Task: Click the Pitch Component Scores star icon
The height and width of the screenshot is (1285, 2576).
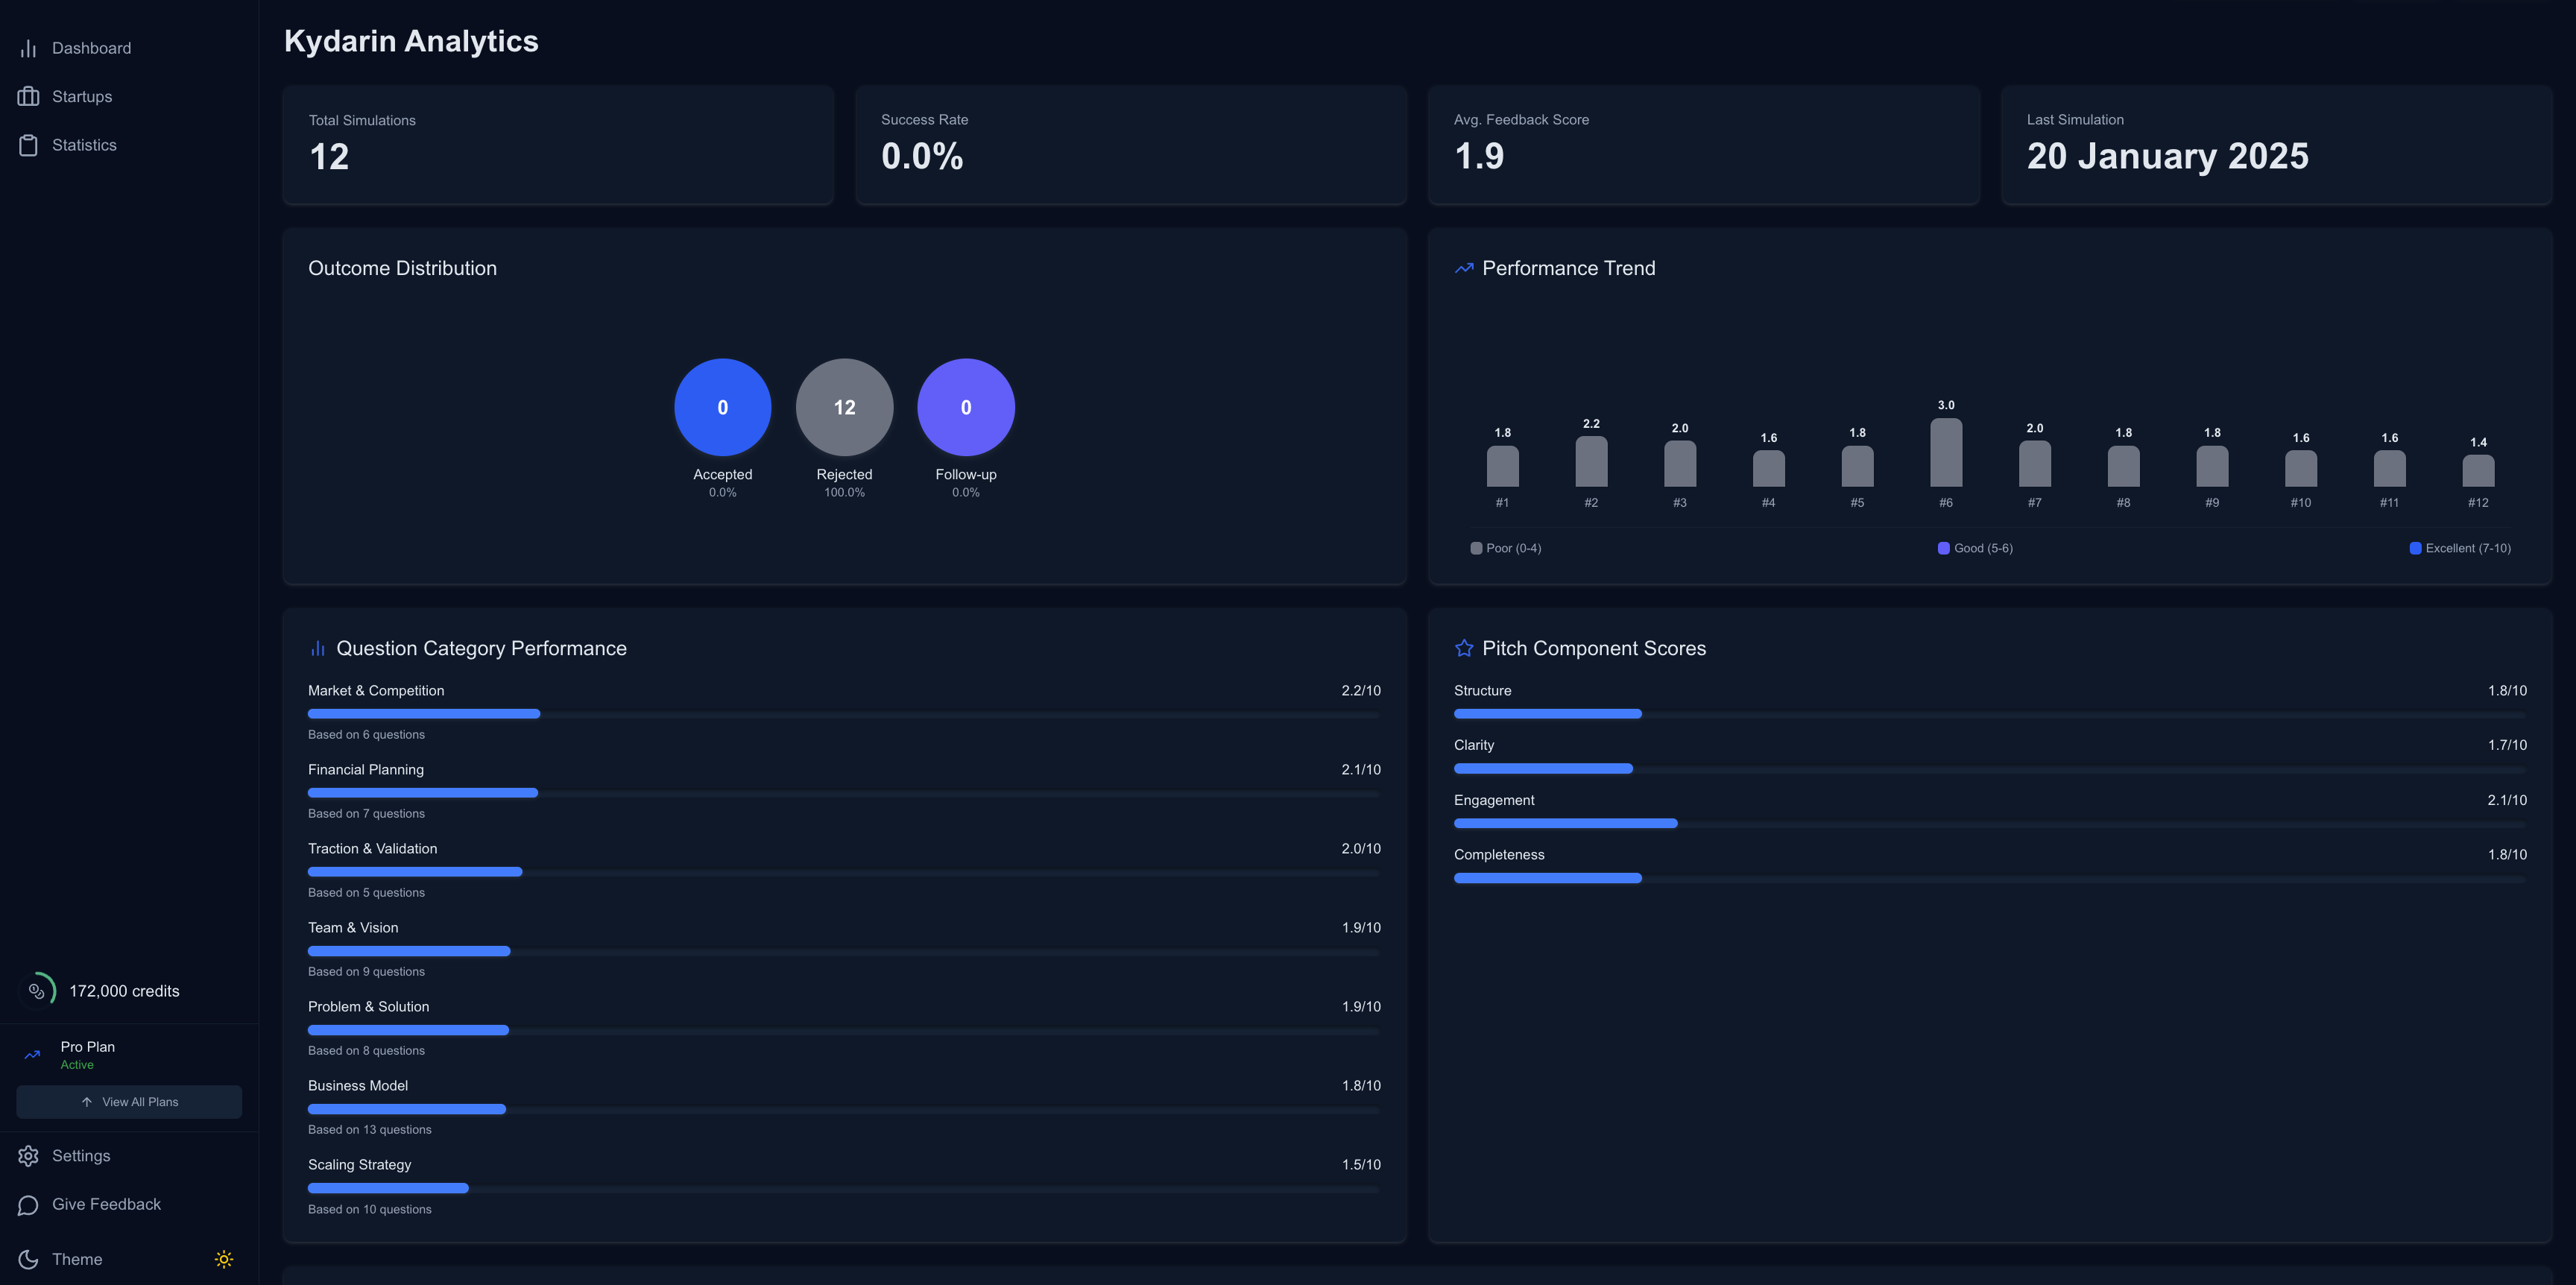Action: [x=1463, y=648]
